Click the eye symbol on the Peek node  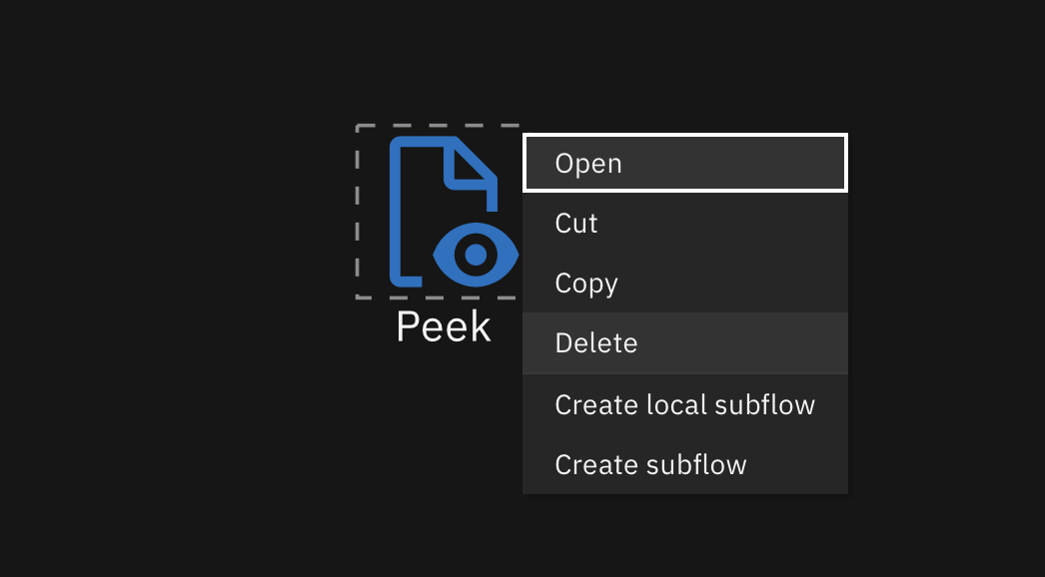tap(476, 256)
